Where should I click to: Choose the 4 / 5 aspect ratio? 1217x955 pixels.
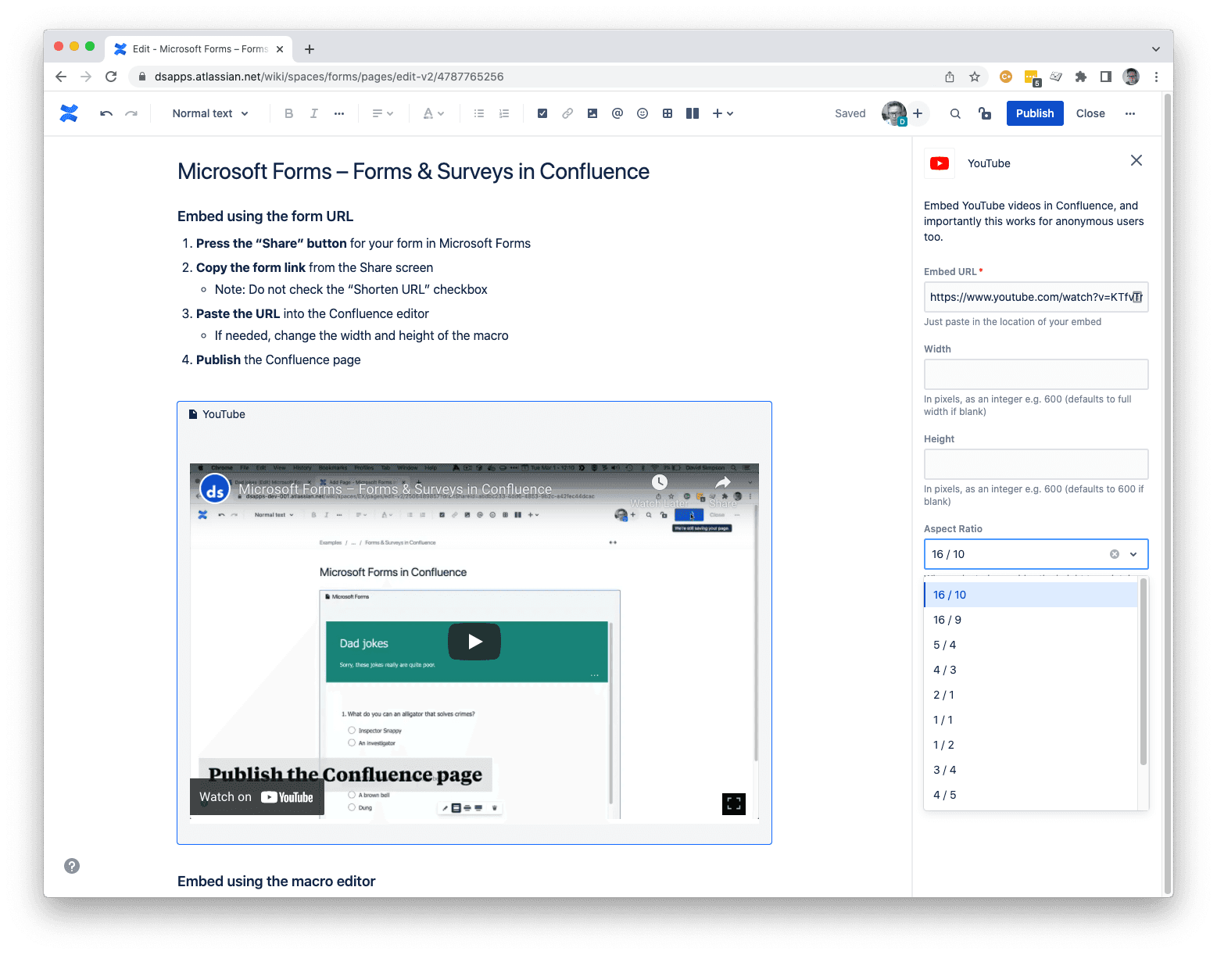(x=1031, y=795)
